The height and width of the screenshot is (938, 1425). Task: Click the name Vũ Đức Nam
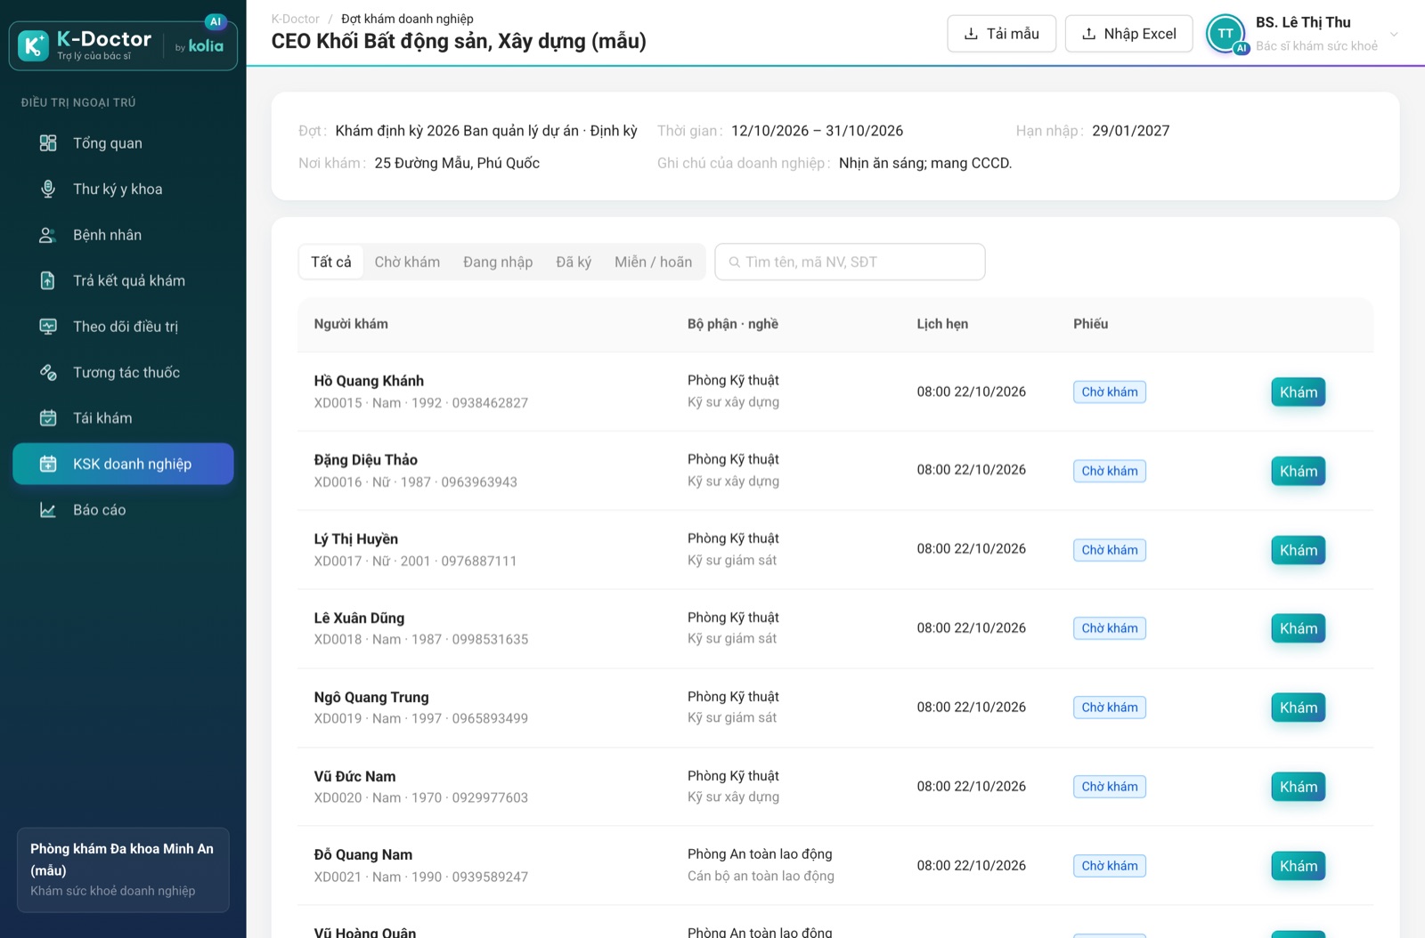[x=354, y=776]
